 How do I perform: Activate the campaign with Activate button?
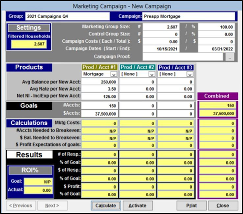click(x=138, y=205)
